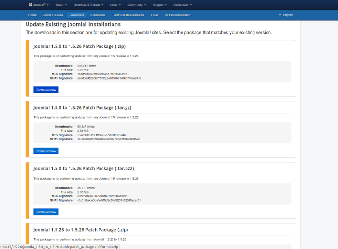Download the 1.5.0 to 1.5.26 .zip patch

46,90
